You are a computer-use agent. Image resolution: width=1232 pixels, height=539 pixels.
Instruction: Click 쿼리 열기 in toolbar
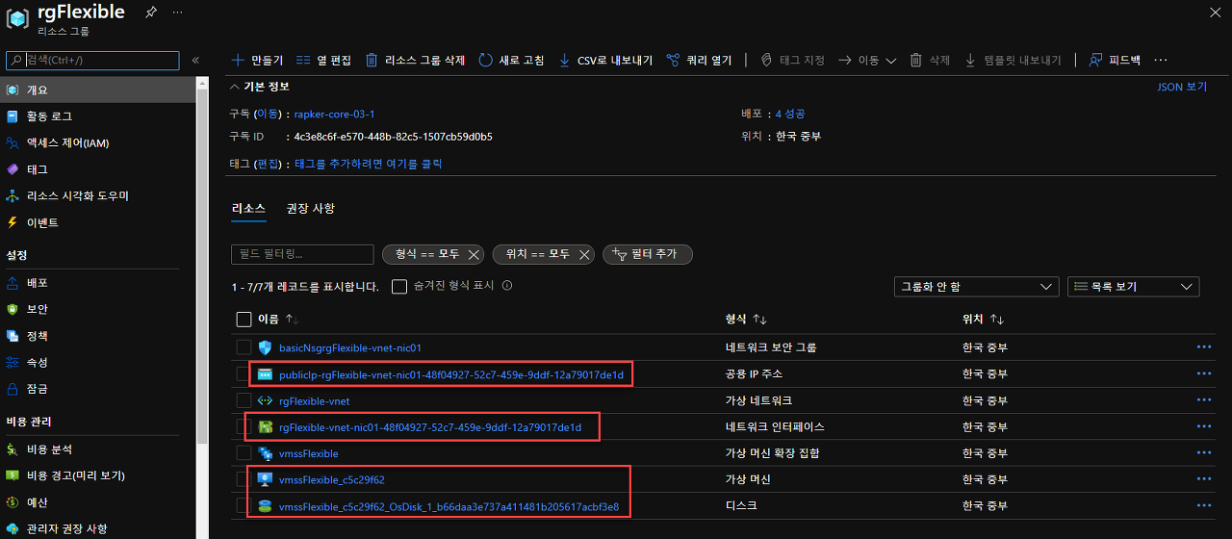pyautogui.click(x=699, y=60)
